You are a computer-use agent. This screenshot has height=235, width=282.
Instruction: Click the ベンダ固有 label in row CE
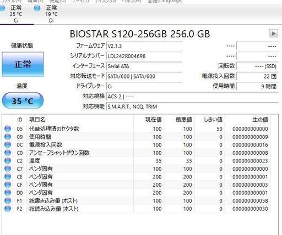click(x=41, y=177)
